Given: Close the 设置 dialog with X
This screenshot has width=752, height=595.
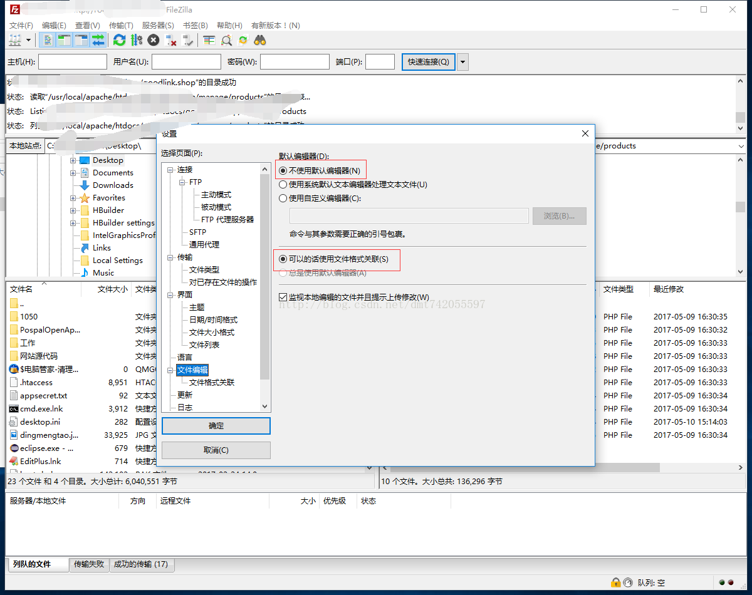Looking at the screenshot, I should point(585,133).
